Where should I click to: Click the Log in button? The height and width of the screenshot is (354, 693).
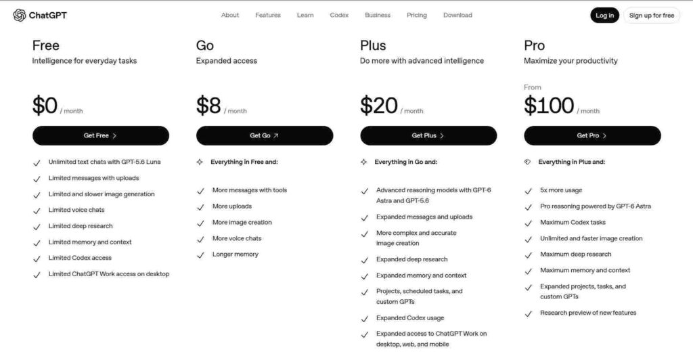(604, 16)
